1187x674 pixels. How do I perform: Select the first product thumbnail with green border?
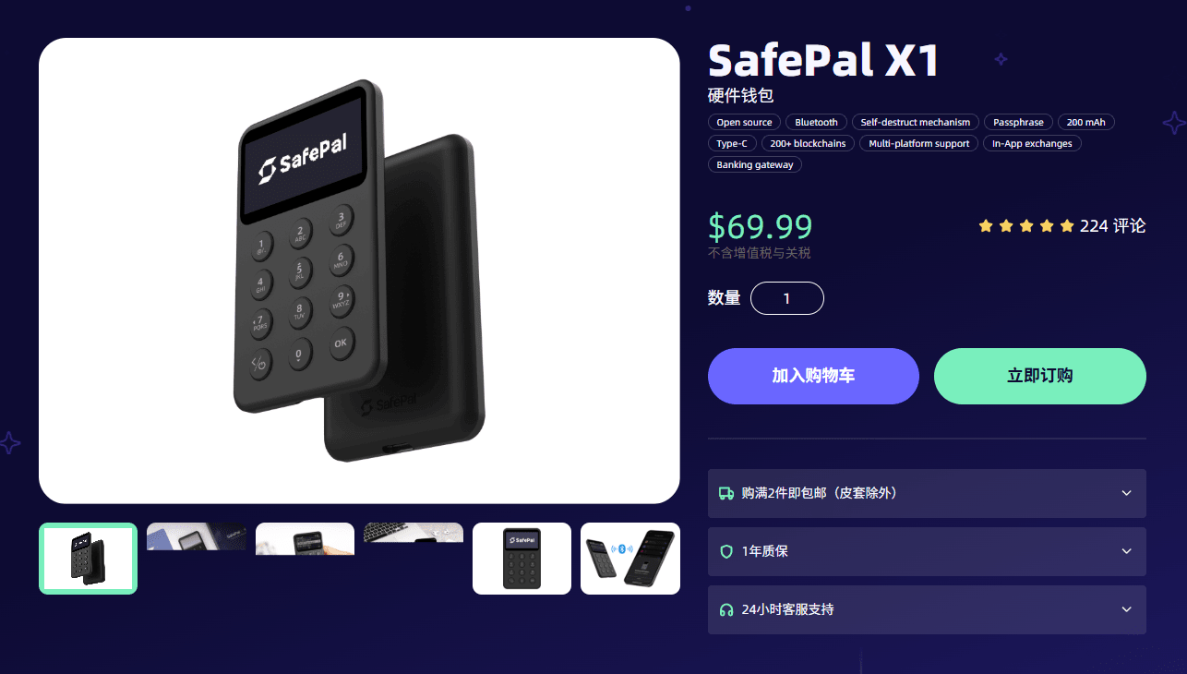(x=88, y=559)
